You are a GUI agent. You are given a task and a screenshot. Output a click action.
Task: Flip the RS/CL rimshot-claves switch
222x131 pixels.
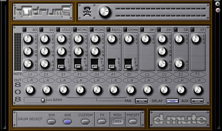click(112, 64)
